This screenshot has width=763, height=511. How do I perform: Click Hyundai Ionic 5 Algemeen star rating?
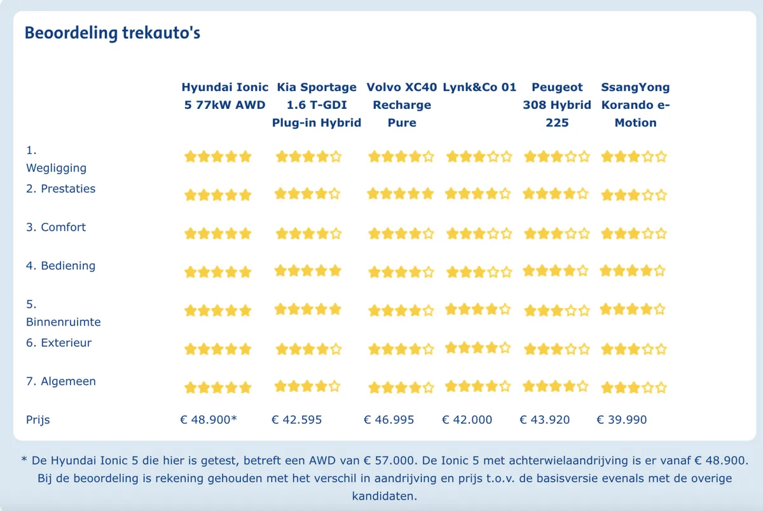pyautogui.click(x=218, y=388)
